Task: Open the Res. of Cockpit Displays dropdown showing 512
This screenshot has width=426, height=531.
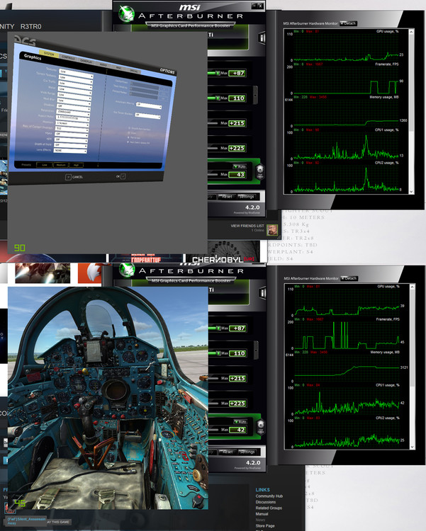Action: point(72,130)
